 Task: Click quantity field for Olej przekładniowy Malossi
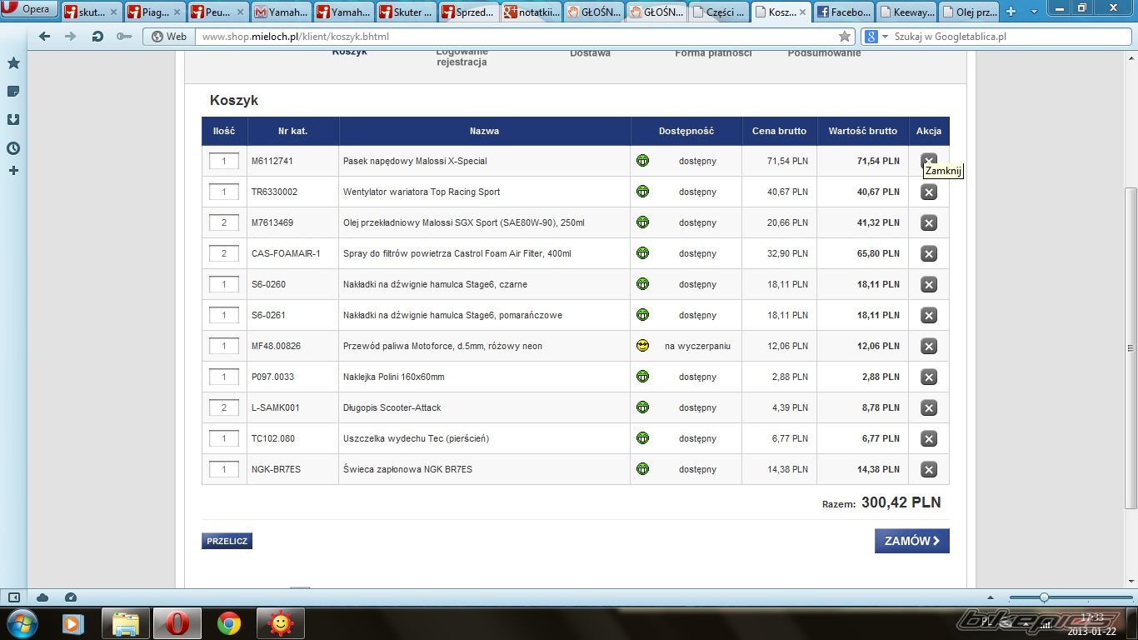click(x=224, y=222)
